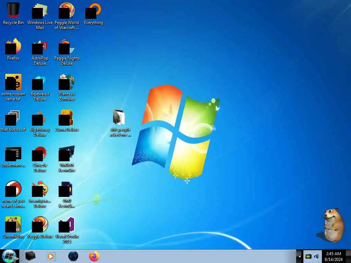Open the black box taskbar app

pyautogui.click(x=31, y=256)
